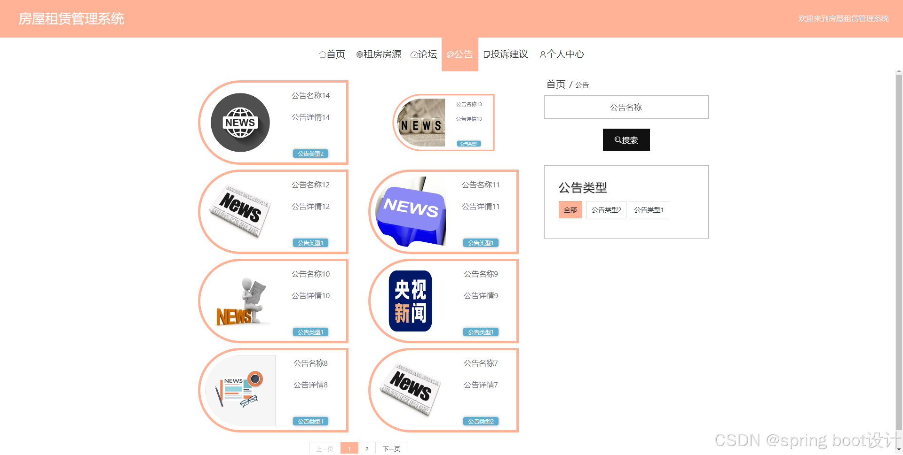Select the 公告类型2 filter
This screenshot has width=903, height=455.
[x=606, y=209]
